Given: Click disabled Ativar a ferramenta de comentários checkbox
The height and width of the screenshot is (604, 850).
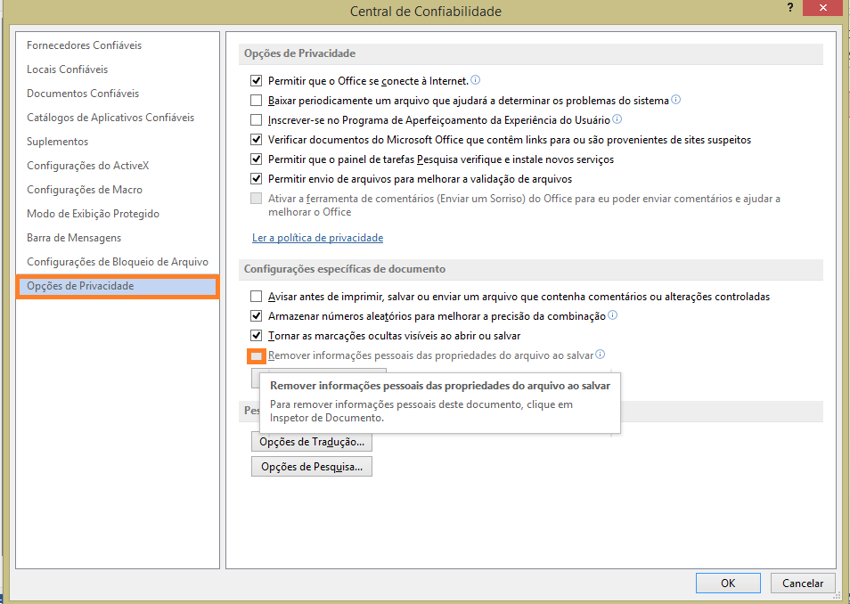Looking at the screenshot, I should click(256, 199).
